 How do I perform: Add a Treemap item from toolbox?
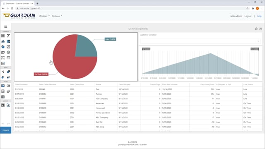point(8,41)
